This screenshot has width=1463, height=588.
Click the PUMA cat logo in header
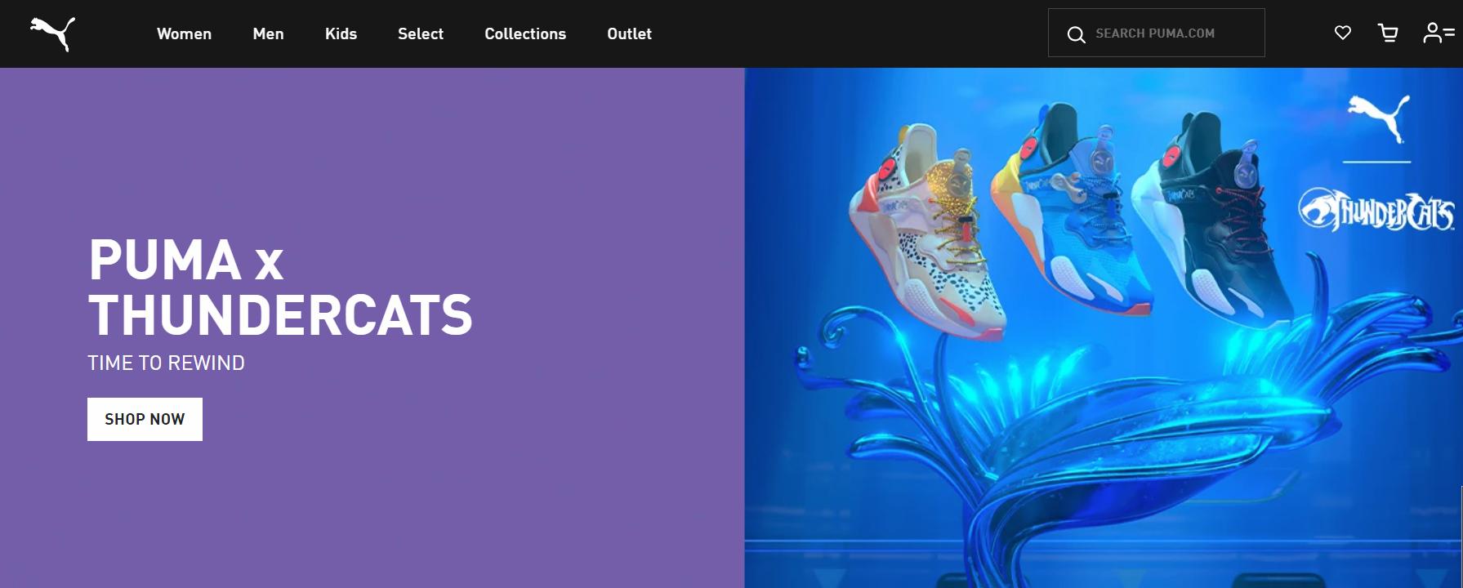pyautogui.click(x=53, y=33)
